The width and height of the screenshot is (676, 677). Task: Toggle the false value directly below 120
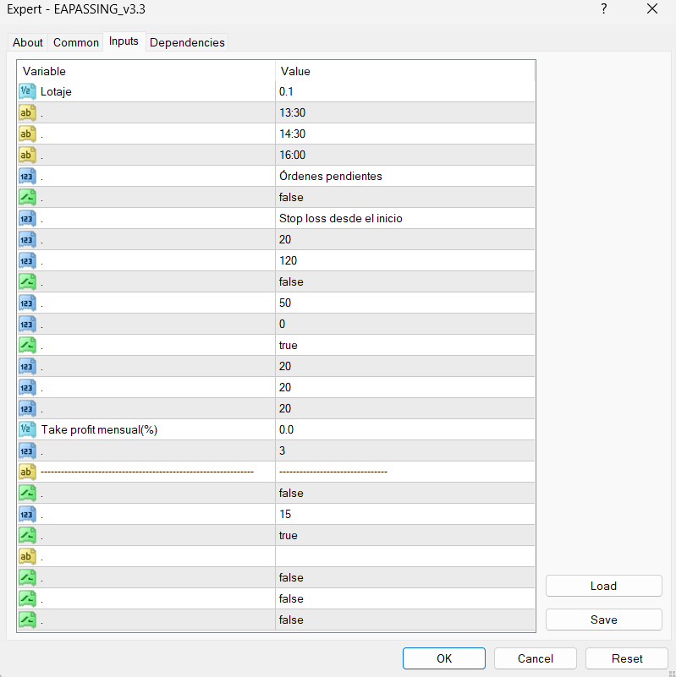pyautogui.click(x=291, y=282)
